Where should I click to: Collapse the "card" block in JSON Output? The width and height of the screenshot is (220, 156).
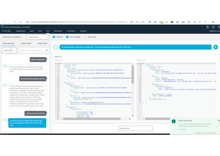[x=141, y=76]
